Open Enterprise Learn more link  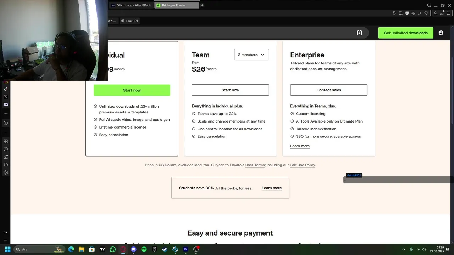point(300,146)
